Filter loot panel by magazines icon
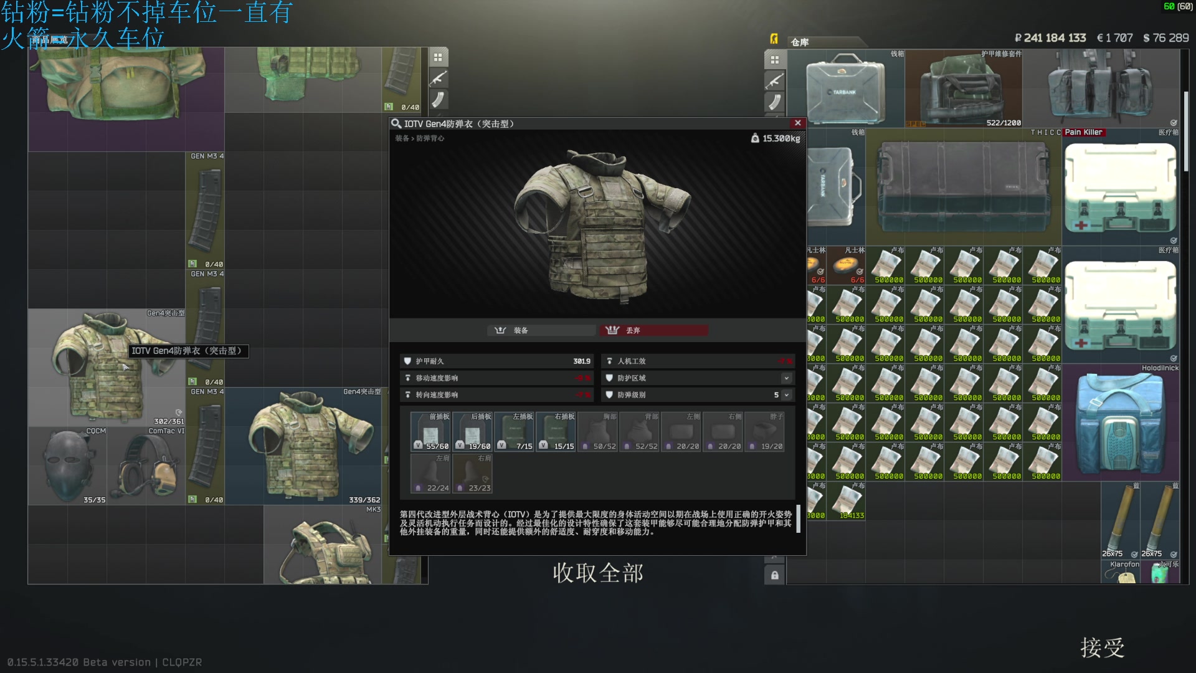The image size is (1196, 673). tap(438, 100)
